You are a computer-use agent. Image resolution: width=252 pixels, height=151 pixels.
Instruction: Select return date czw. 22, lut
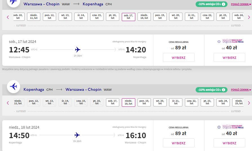click(x=191, y=102)
